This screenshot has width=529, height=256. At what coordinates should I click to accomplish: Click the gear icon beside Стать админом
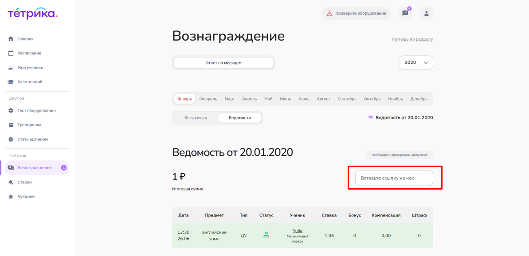tap(11, 139)
